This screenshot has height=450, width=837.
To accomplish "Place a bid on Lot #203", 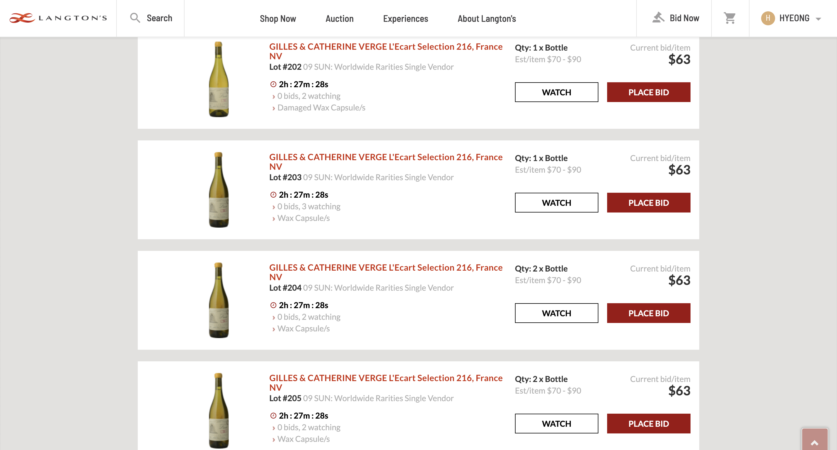I will pyautogui.click(x=648, y=203).
